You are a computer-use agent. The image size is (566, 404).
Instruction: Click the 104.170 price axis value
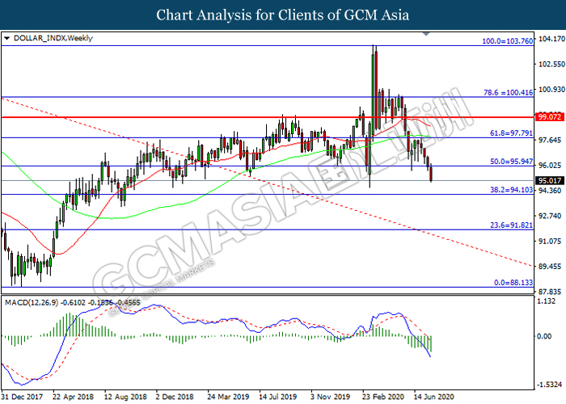[551, 39]
